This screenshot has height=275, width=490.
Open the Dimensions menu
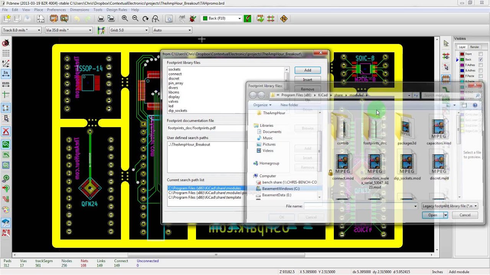point(80,10)
